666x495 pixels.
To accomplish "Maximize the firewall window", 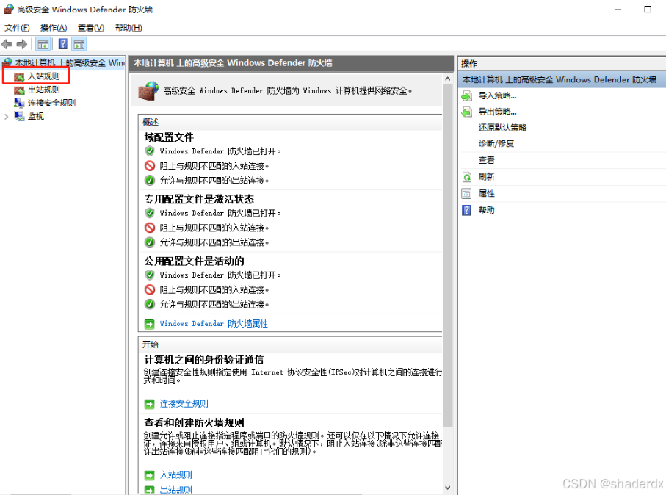I will [x=648, y=10].
